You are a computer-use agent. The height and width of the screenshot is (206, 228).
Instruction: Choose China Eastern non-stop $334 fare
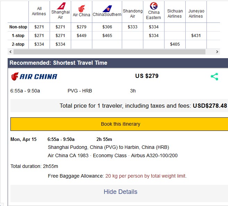(x=154, y=27)
